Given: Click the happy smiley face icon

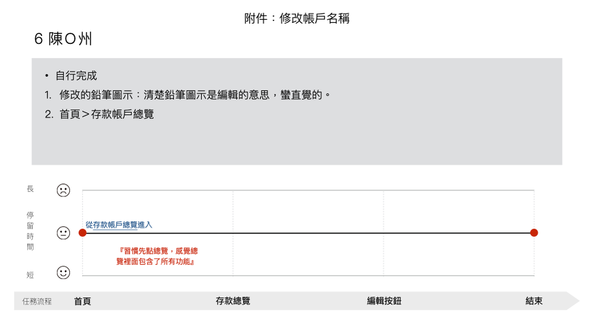Looking at the screenshot, I should pos(63,273).
